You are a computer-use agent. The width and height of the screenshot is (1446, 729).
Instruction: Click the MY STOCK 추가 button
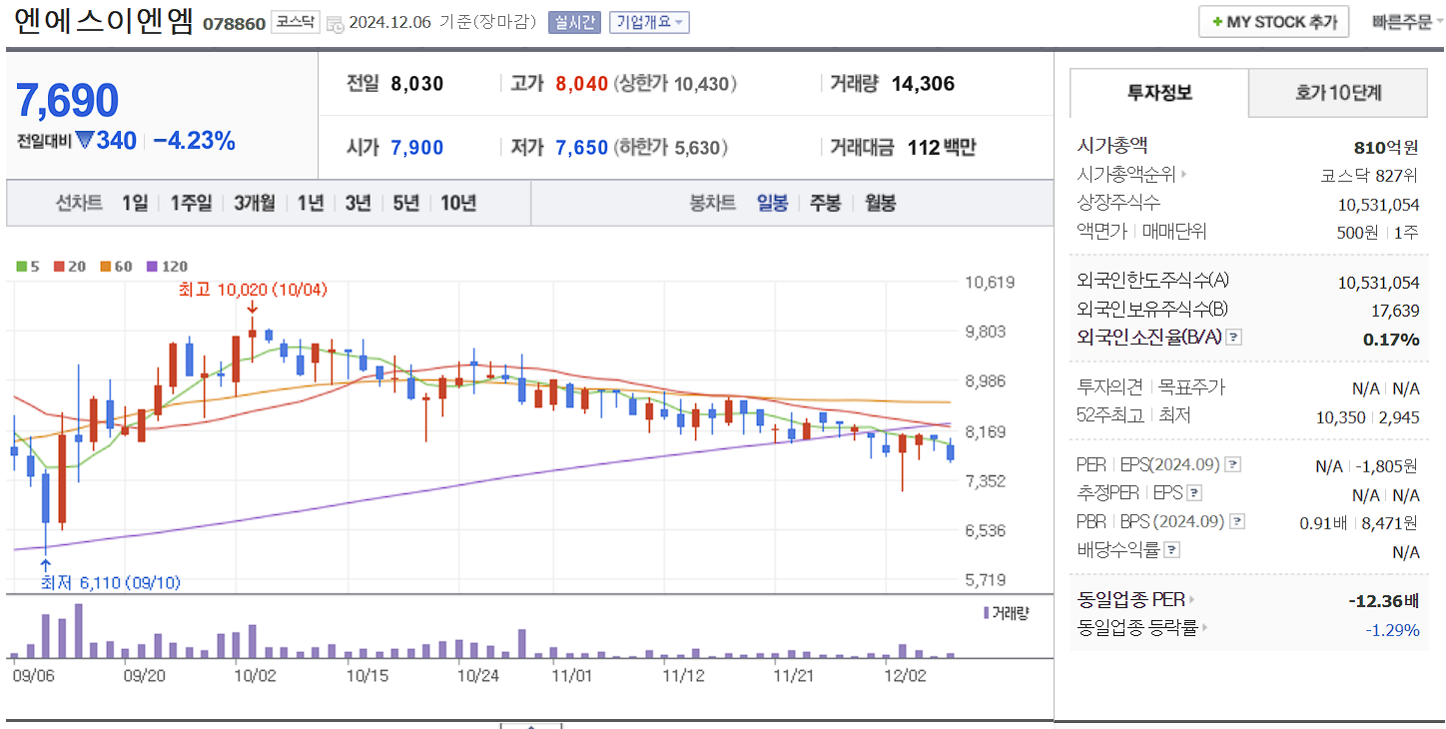coord(1273,21)
